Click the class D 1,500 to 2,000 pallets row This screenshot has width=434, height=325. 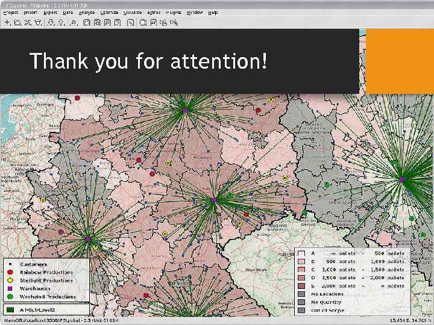[x=351, y=277]
